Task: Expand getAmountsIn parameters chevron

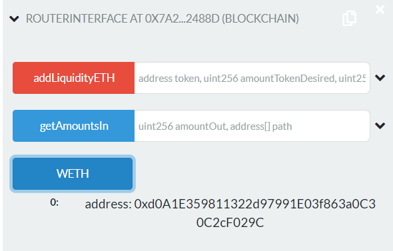Action: pos(380,126)
